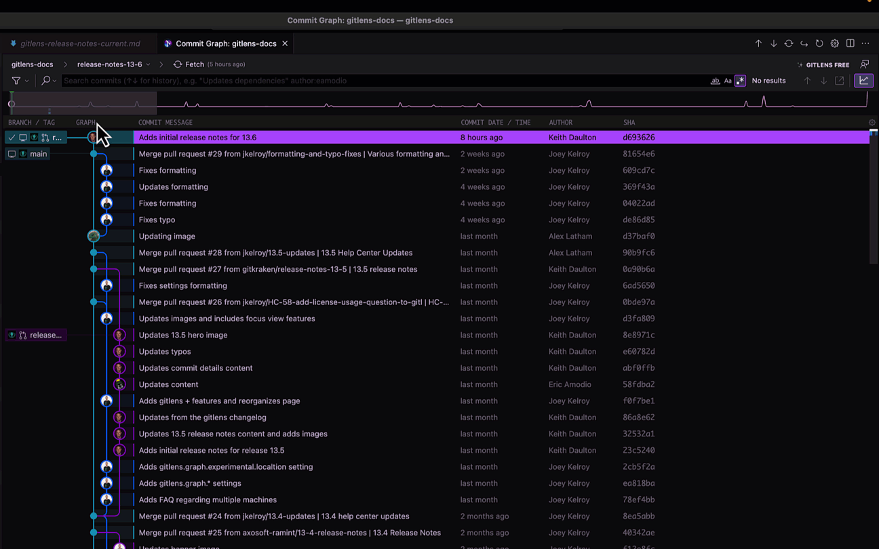Open graph settings via title bar gear
Viewport: 879px width, 549px height.
tap(835, 43)
